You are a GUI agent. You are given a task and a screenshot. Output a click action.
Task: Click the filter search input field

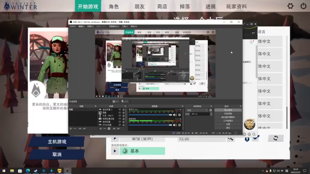[x=201, y=139]
